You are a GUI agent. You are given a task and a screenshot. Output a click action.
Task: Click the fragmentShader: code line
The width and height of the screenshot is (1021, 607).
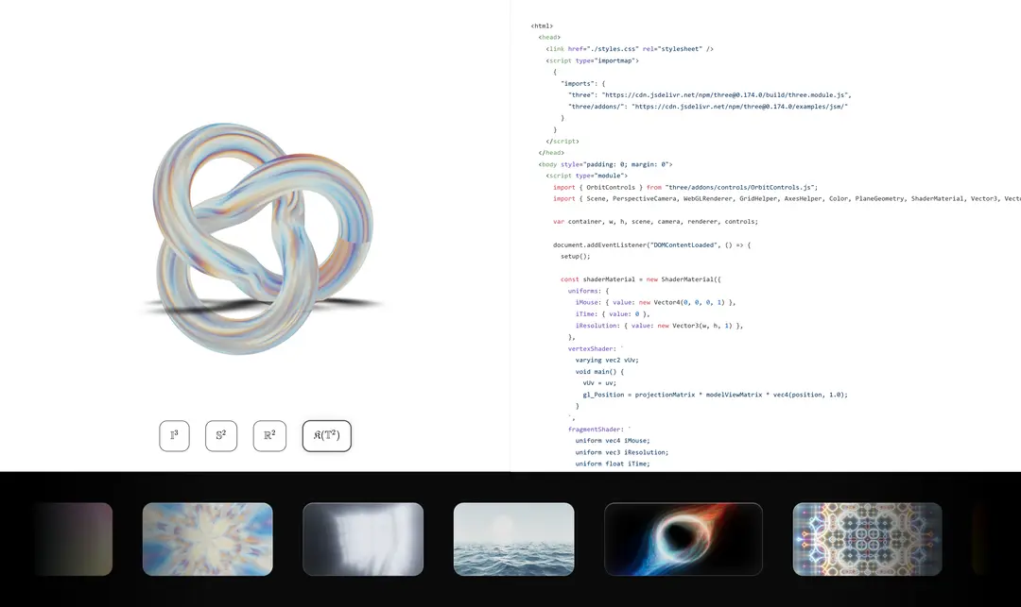599,430
